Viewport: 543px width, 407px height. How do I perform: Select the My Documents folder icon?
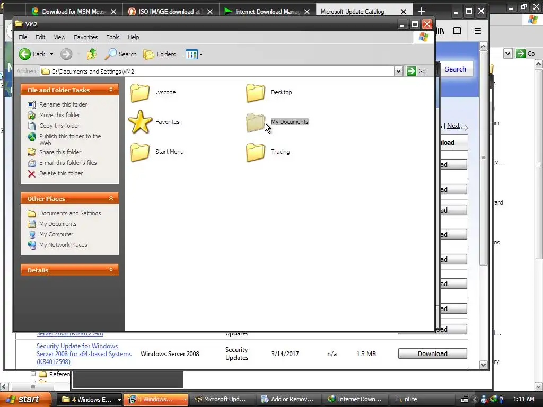[256, 122]
